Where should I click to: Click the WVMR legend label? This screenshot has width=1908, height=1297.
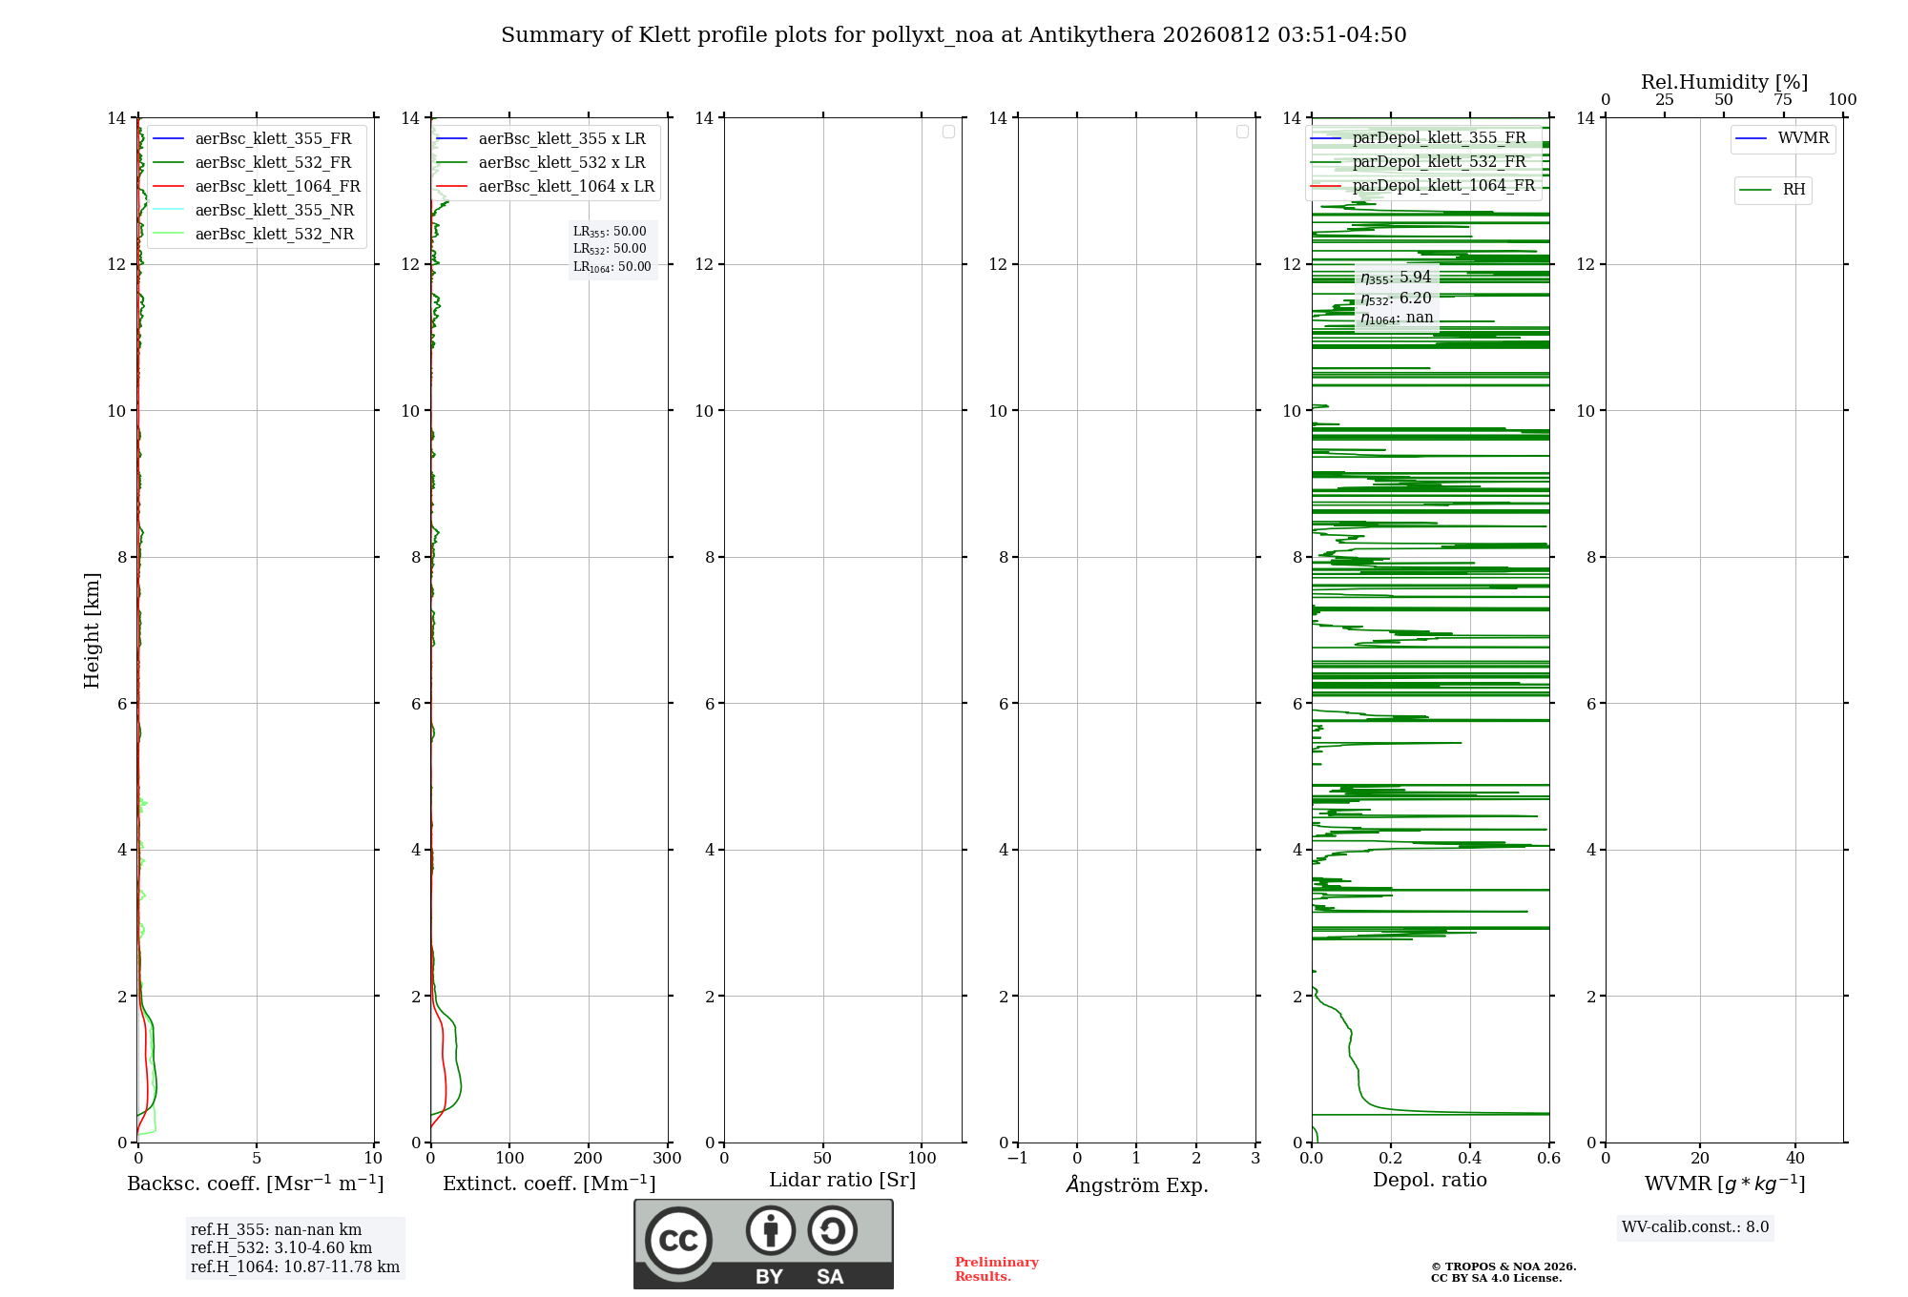point(1783,138)
